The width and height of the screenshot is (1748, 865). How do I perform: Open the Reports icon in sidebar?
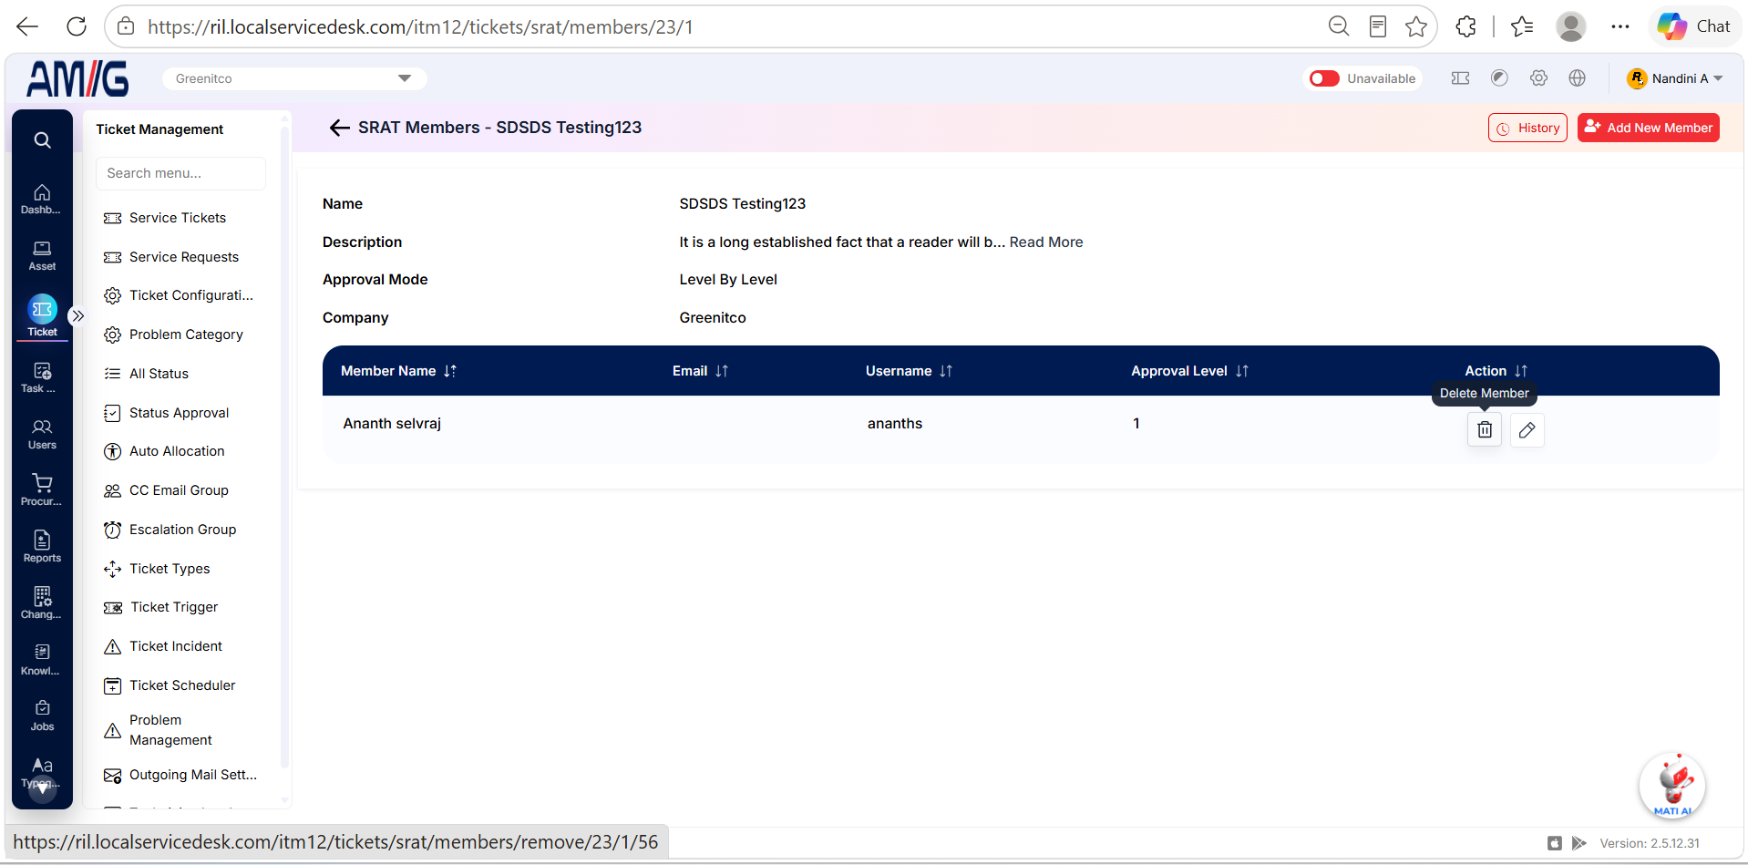[42, 546]
